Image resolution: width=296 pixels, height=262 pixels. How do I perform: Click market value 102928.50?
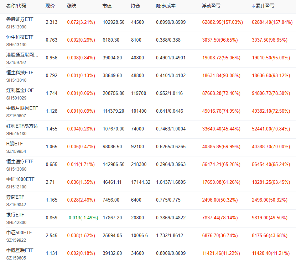tap(114, 22)
